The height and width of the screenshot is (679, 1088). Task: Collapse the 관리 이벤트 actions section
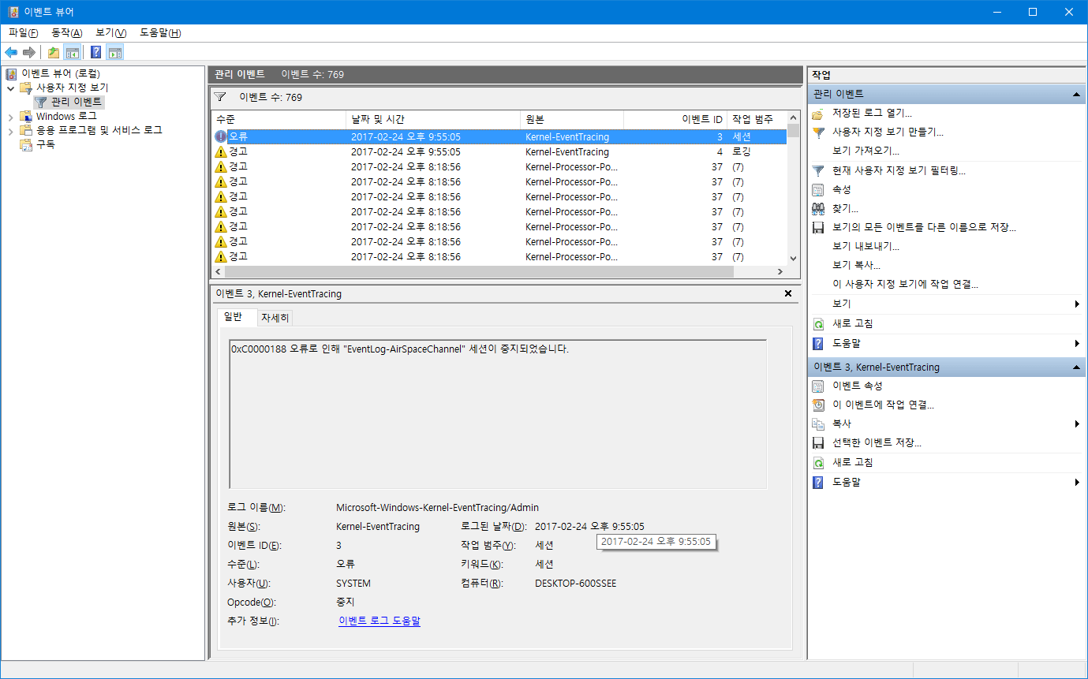[1077, 93]
